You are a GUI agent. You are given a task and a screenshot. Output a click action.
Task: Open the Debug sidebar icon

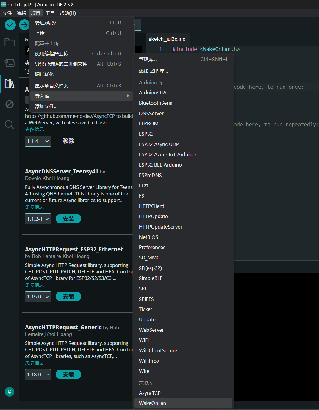(10, 104)
